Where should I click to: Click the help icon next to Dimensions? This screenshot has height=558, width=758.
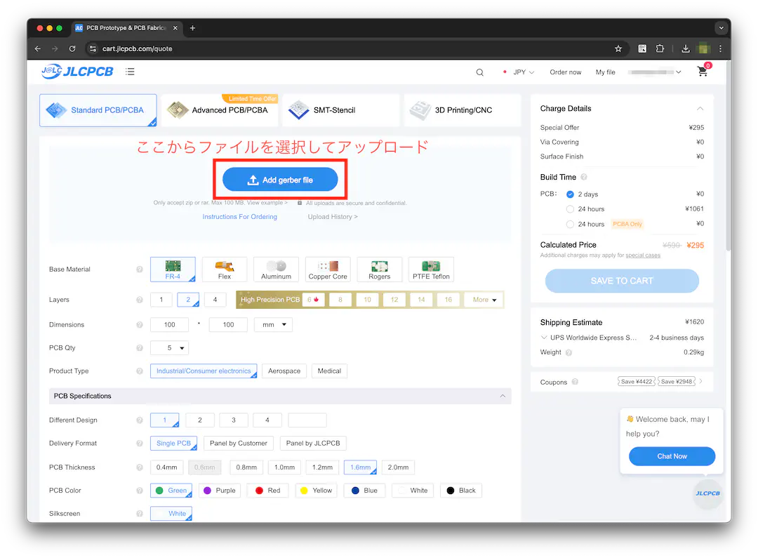[140, 325]
